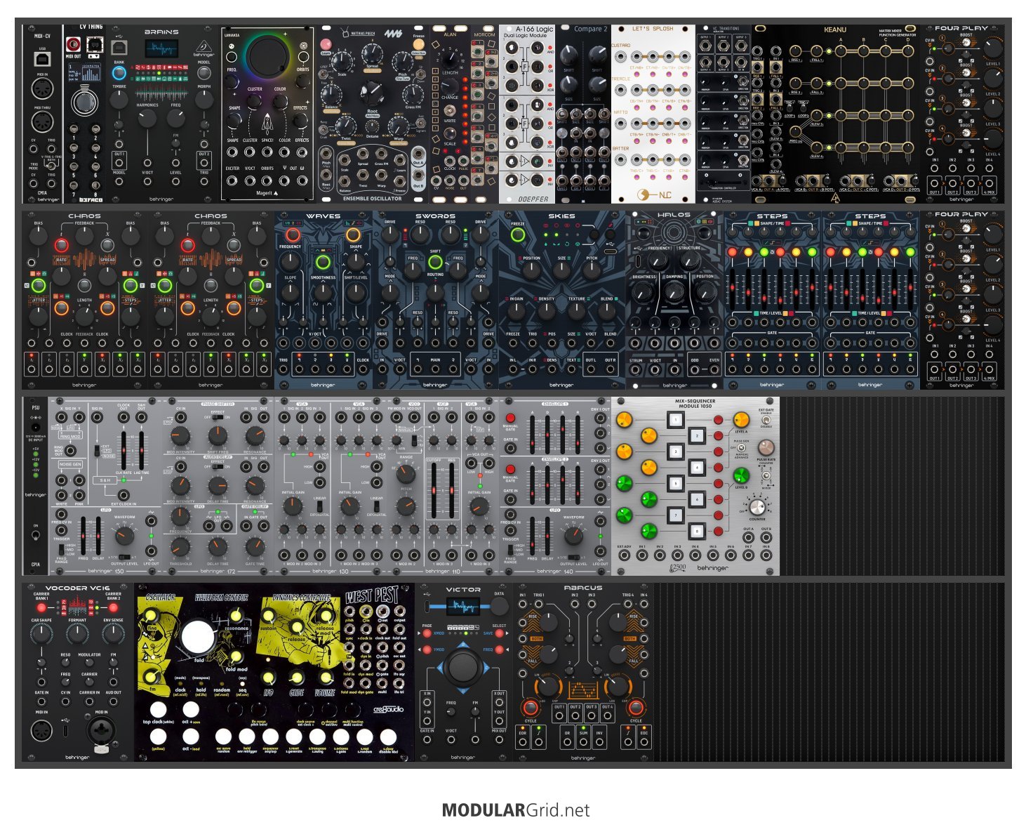Click the MORPH knob on Brains
Viewport: 1033px width, 825px height.
204,99
